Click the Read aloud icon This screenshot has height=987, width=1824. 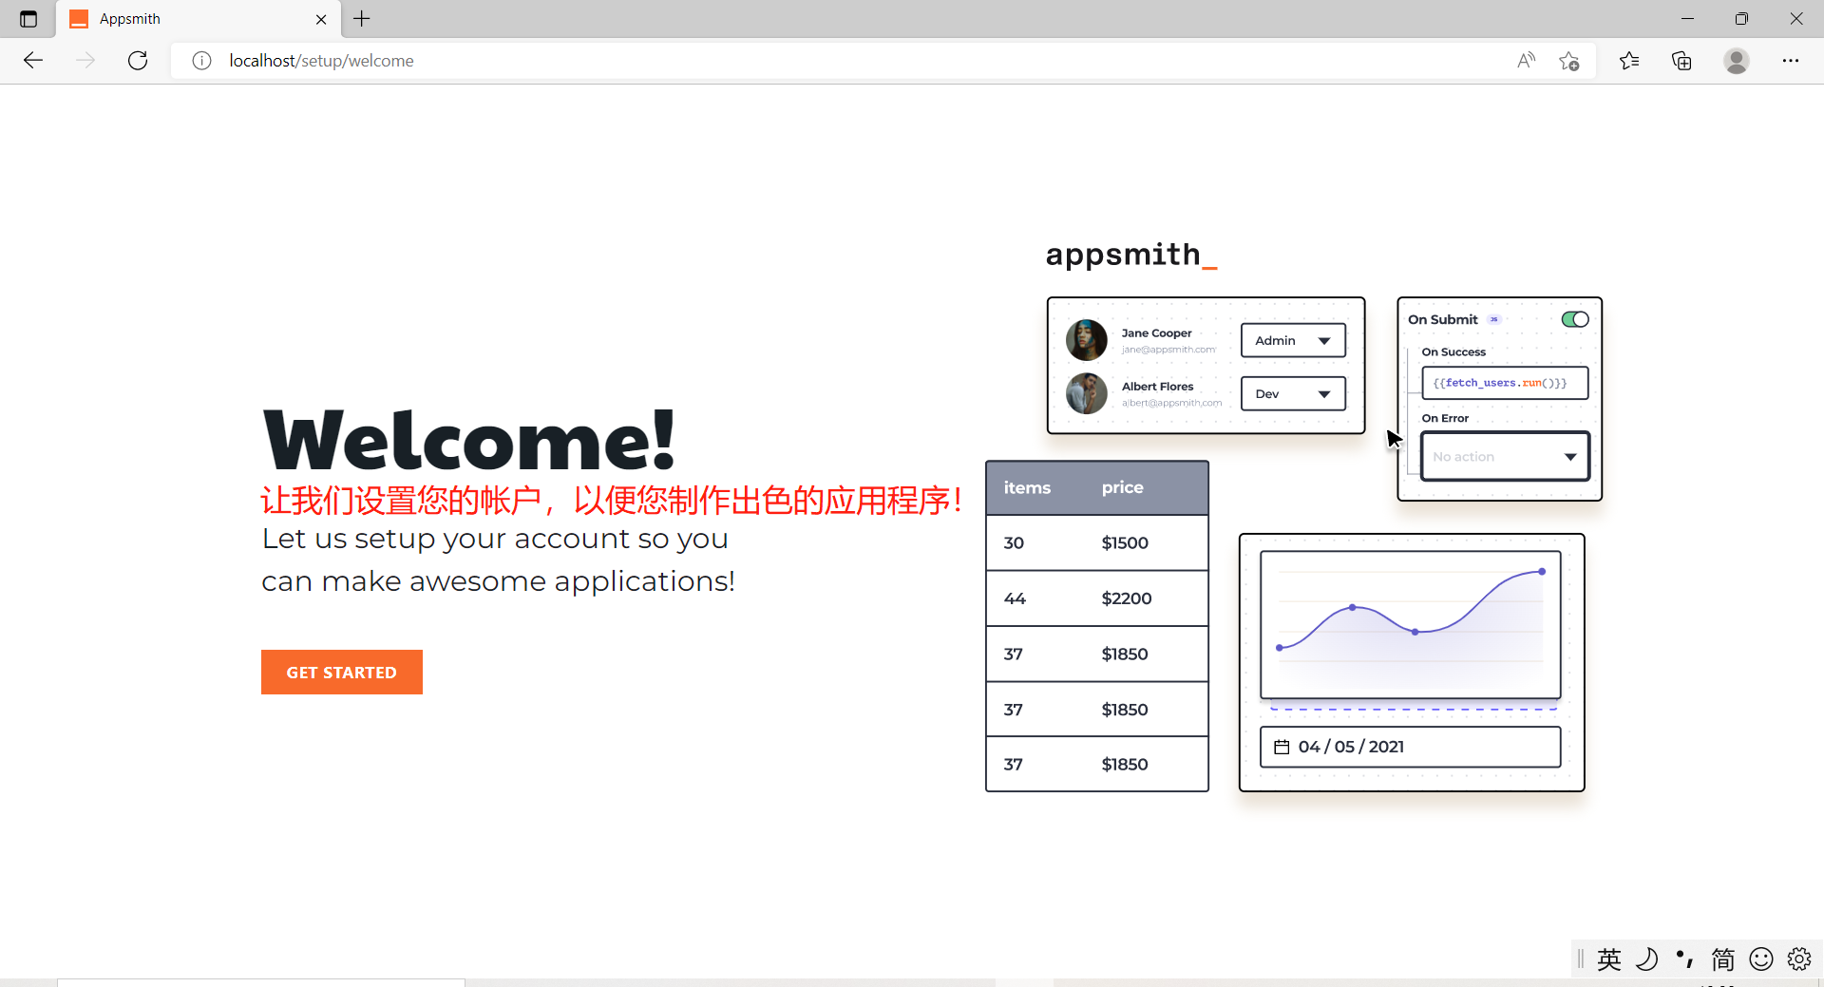1526,61
